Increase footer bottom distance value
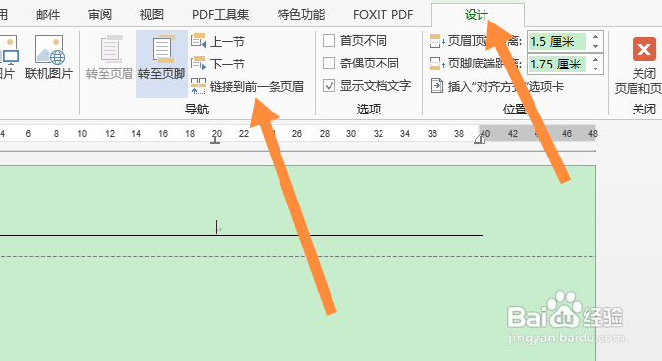 595,60
